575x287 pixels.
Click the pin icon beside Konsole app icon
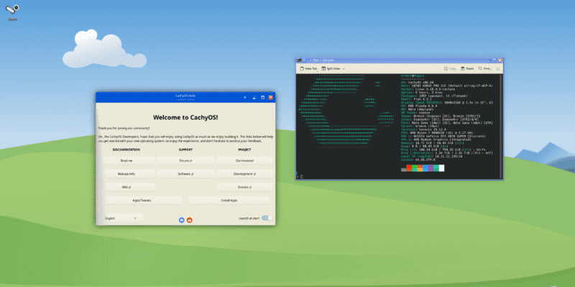[x=304, y=60]
